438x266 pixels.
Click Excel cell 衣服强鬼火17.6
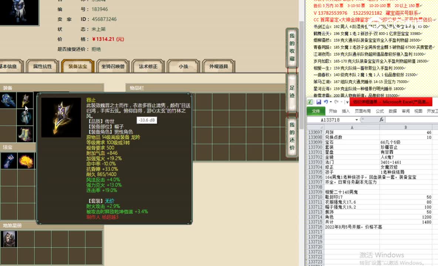352,202
